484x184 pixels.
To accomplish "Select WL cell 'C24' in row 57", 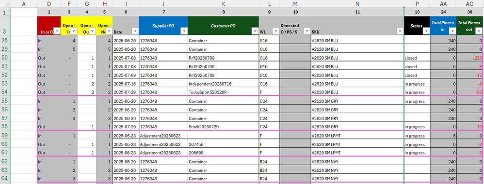I will [x=269, y=118].
